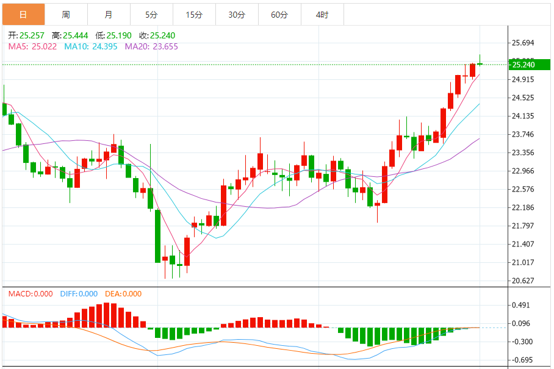The image size is (554, 369).
Task: Click the 21.797 price axis label
Action: click(x=523, y=226)
